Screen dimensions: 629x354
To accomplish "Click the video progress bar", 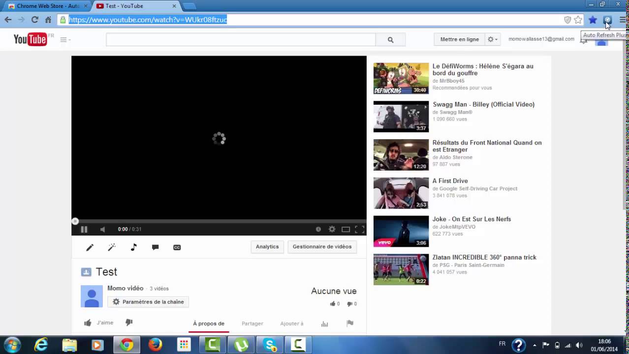I will pos(219,221).
